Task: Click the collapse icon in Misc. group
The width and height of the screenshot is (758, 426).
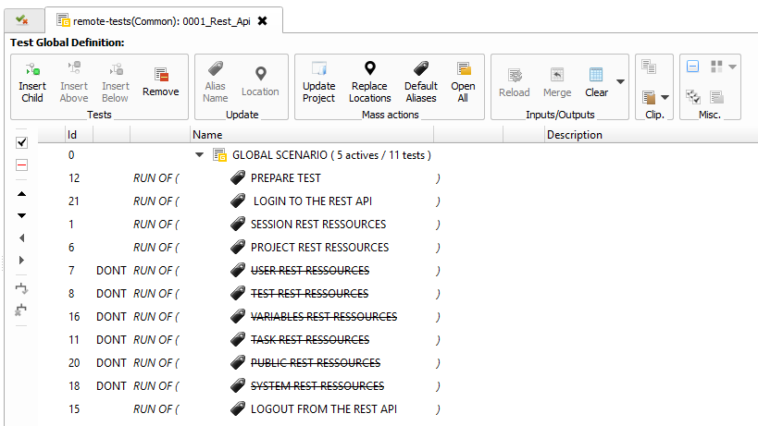Action: click(x=692, y=67)
